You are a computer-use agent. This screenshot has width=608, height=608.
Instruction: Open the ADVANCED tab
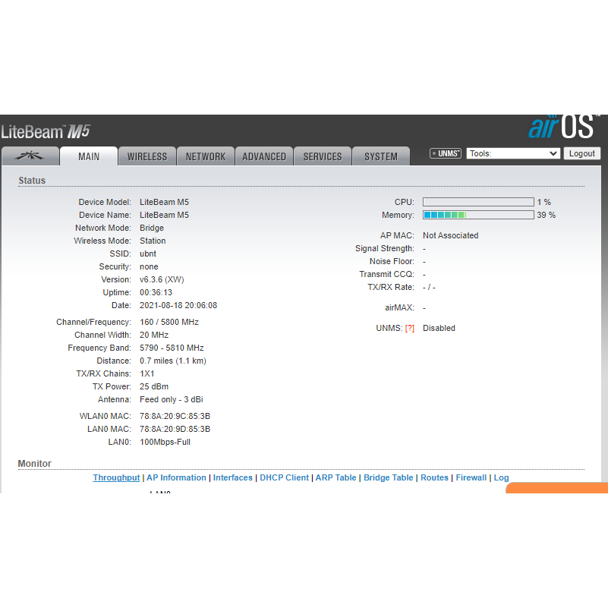[264, 156]
